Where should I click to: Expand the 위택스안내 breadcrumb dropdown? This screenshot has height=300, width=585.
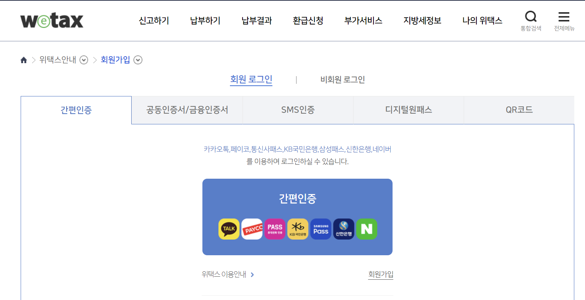[x=84, y=60]
